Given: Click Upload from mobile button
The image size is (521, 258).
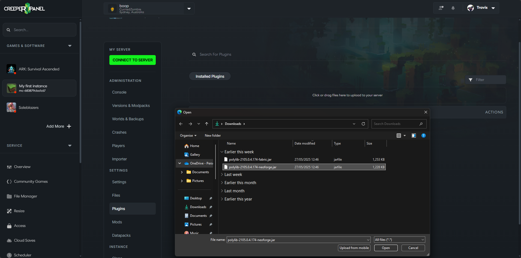Looking at the screenshot, I should [354, 248].
